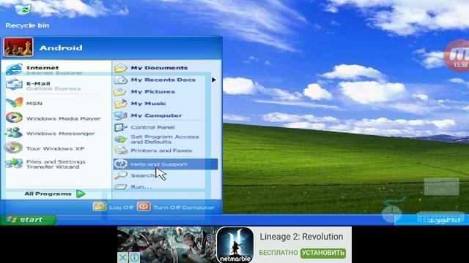
Task: Click the Tour Windows XP label
Action: coord(56,148)
